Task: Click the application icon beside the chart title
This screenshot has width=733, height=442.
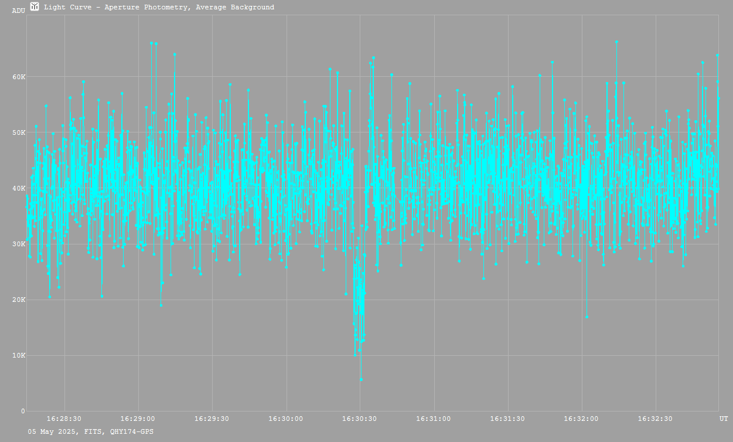Action: click(x=35, y=6)
